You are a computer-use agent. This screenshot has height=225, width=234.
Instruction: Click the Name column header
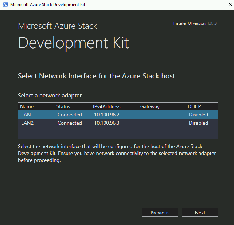(x=36, y=106)
